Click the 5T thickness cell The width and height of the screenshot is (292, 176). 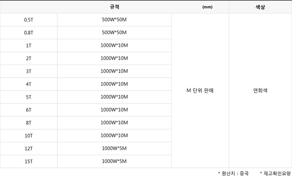29,97
